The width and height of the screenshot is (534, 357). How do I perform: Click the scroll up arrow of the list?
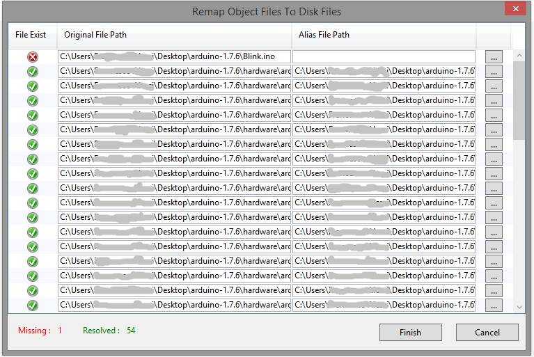[x=519, y=56]
